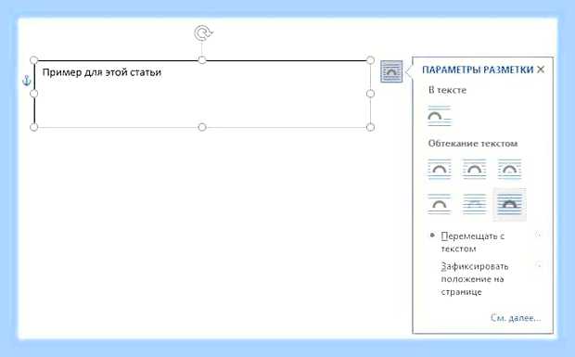
Task: Open the Layout Options button next to text box
Action: (x=391, y=71)
